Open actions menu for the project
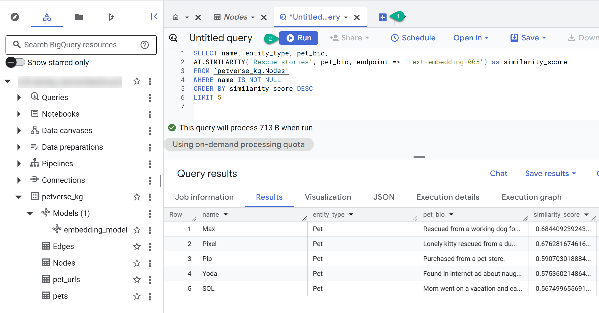This screenshot has height=313, width=599. [150, 81]
